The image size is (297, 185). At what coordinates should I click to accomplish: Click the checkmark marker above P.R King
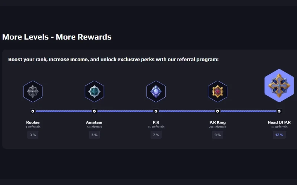[218, 111]
